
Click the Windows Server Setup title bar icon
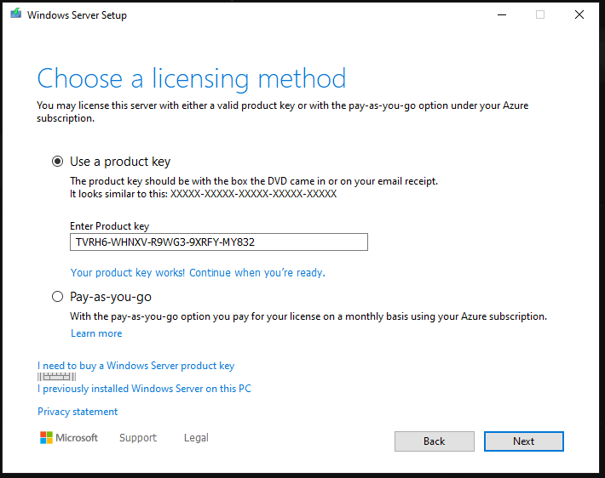tap(16, 14)
